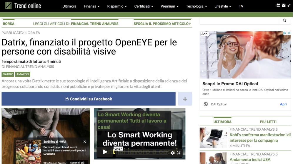This screenshot has height=164, width=293.
Task: Click the DAI Optical ad glasses image
Action: [245, 55]
